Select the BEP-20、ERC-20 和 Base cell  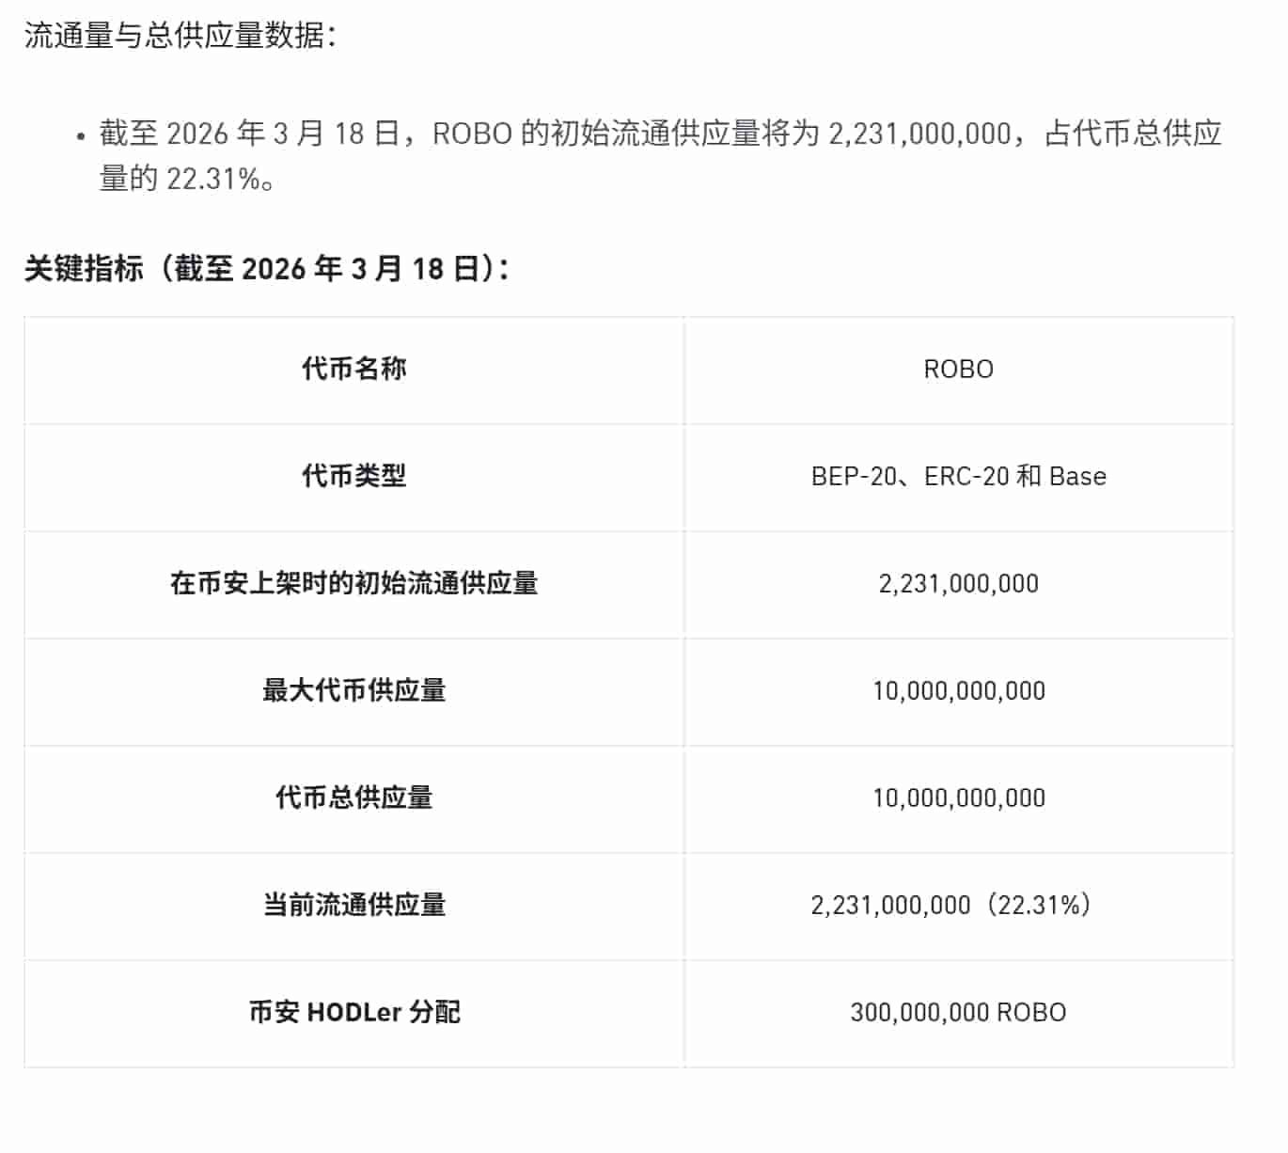(959, 477)
